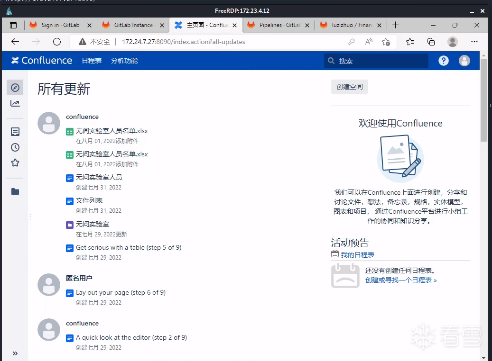Click browser back arrow
492x361 pixels.
[x=15, y=42]
